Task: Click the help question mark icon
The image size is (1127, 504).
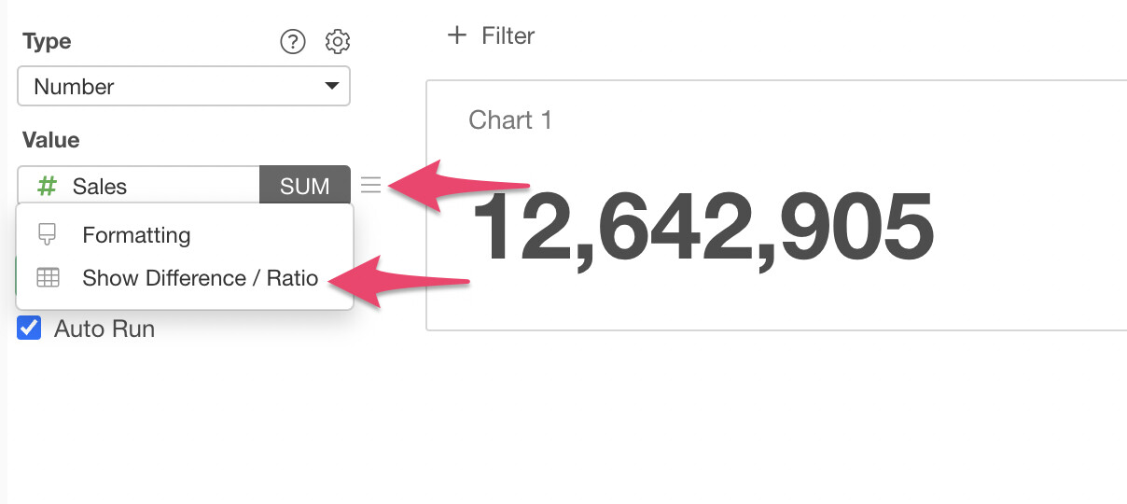Action: pyautogui.click(x=293, y=42)
